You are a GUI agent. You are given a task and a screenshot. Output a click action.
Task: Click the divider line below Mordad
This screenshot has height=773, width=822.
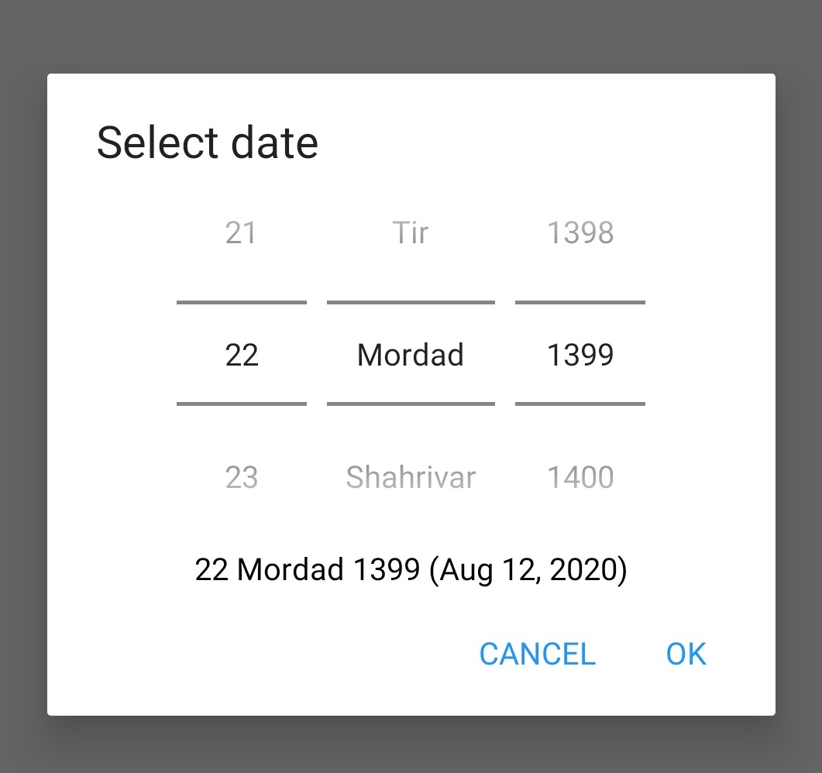tap(411, 404)
